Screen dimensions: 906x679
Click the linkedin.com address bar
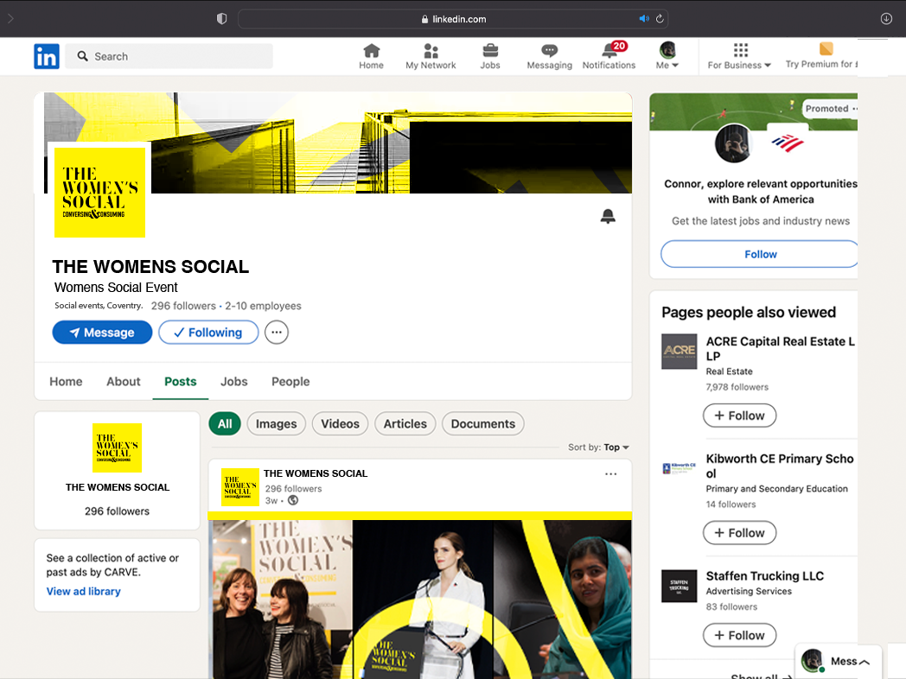(x=453, y=19)
